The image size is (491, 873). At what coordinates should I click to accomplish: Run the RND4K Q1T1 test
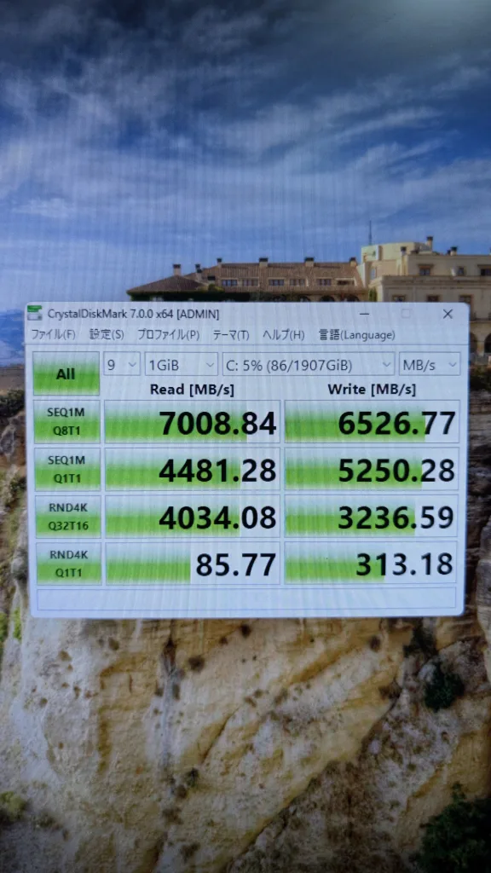click(68, 564)
